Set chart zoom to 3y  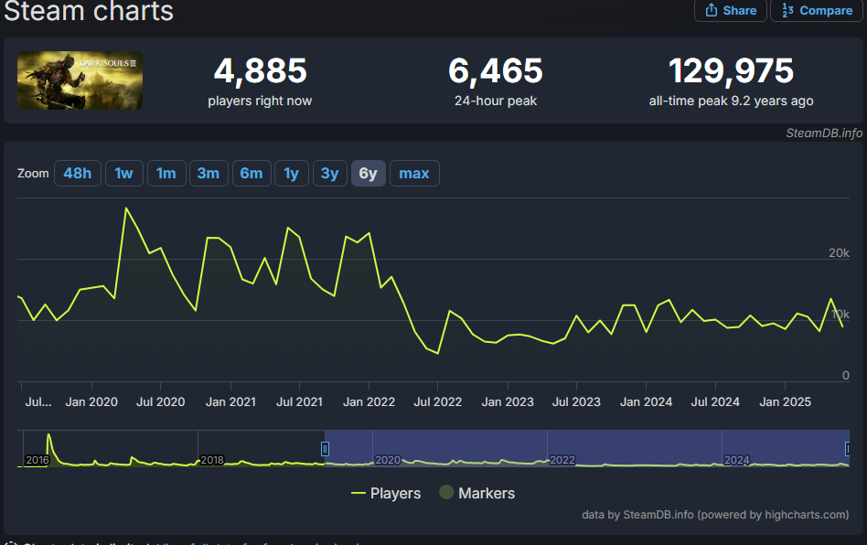pyautogui.click(x=329, y=173)
